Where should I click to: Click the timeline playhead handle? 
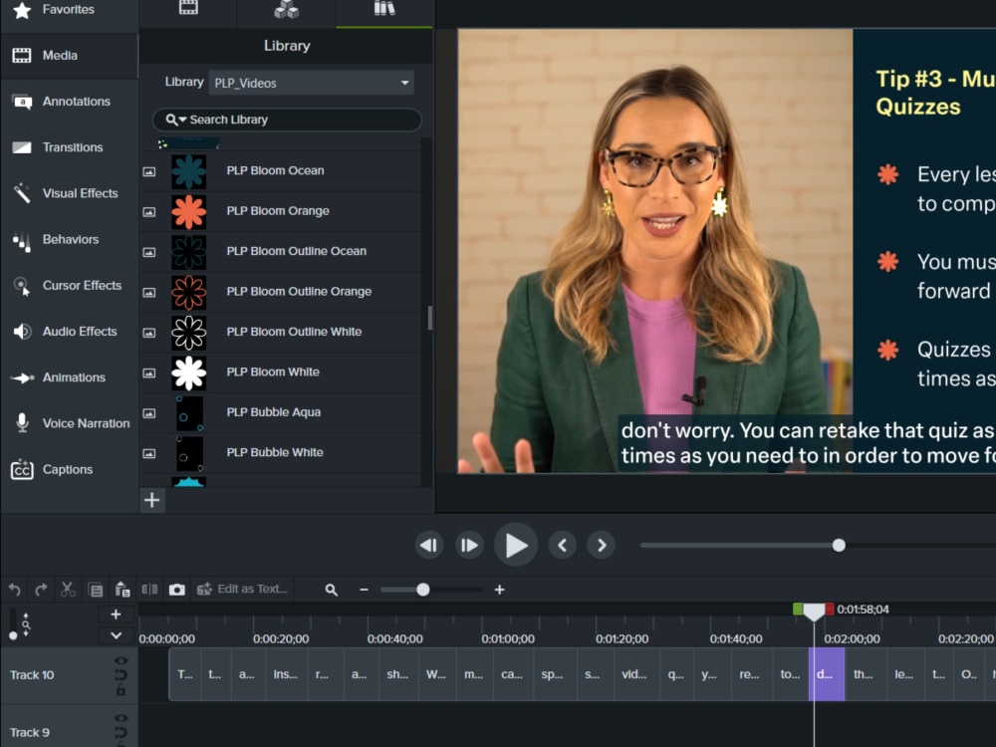814,613
